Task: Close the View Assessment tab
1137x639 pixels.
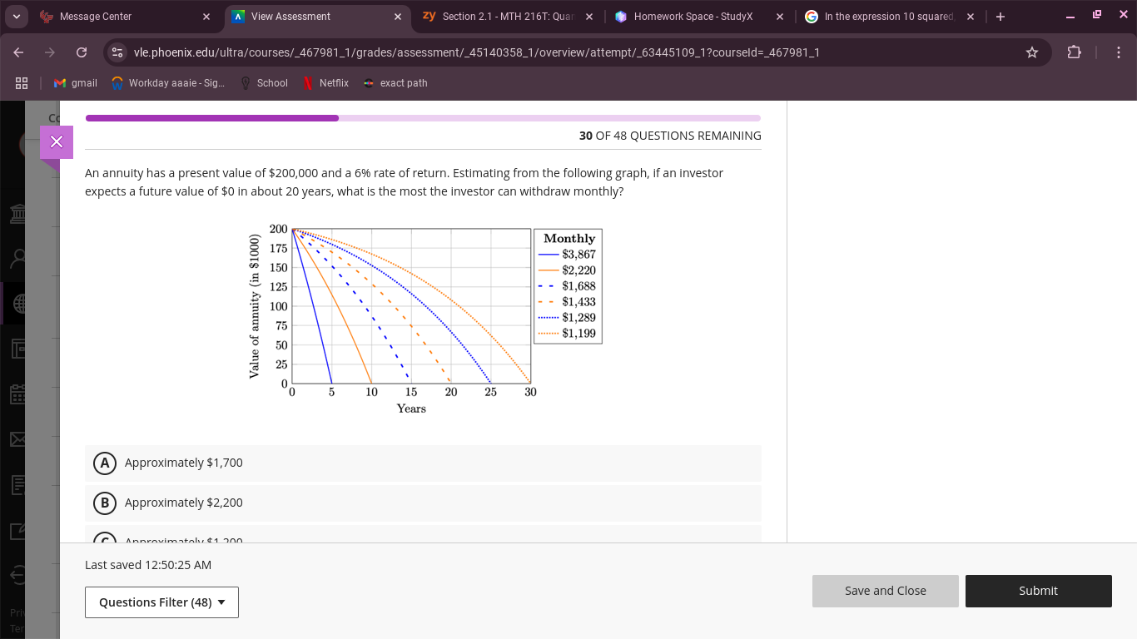Action: (x=398, y=17)
